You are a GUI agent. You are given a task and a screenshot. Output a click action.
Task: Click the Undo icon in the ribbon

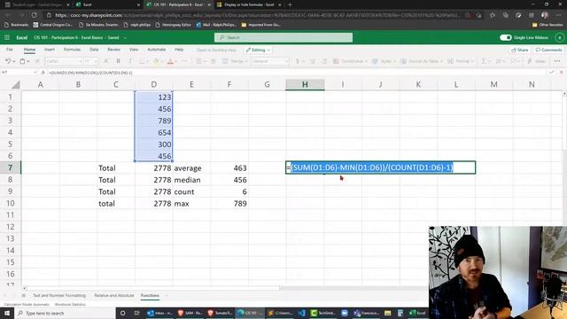tap(8, 61)
